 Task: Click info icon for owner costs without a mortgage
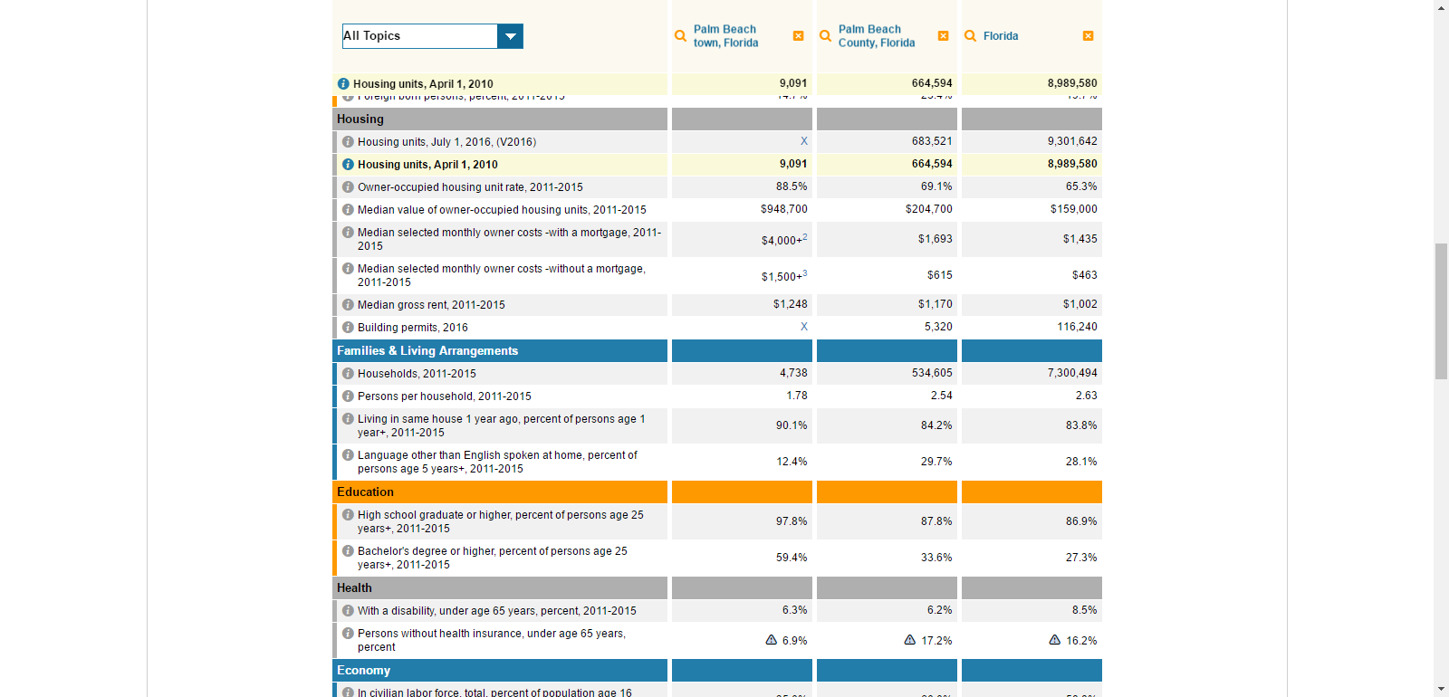coord(348,268)
